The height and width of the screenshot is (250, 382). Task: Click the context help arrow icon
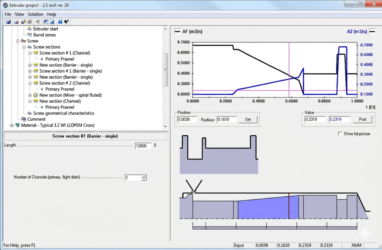coord(66,22)
